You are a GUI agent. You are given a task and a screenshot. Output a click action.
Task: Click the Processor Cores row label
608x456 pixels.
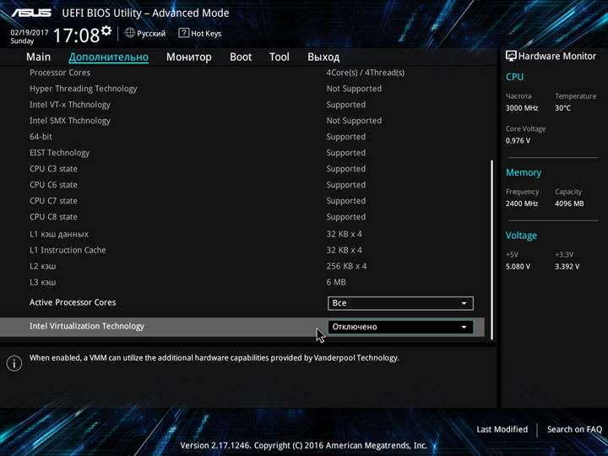[60, 73]
